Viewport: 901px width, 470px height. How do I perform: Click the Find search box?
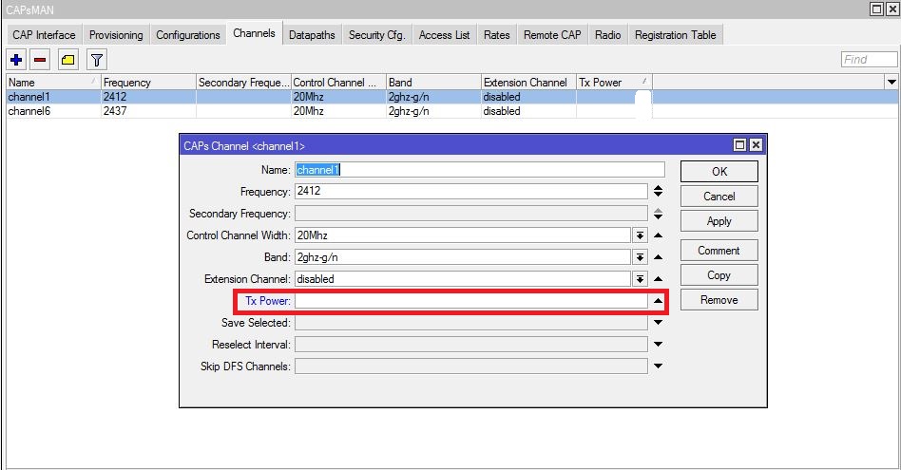click(869, 59)
